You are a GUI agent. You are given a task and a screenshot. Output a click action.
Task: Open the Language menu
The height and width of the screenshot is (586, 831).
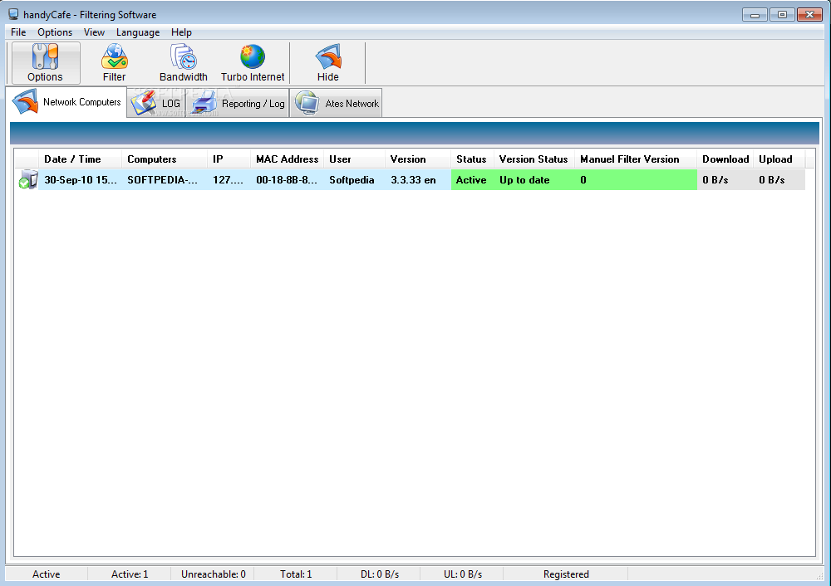(x=138, y=32)
